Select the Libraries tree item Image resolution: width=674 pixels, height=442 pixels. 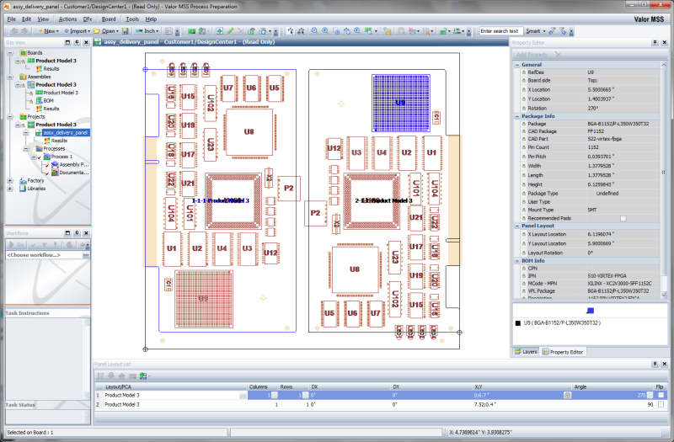coord(36,189)
